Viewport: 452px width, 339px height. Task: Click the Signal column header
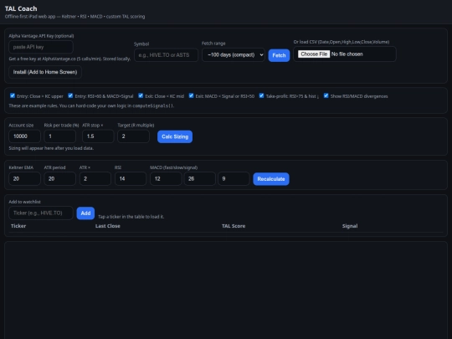pyautogui.click(x=350, y=226)
